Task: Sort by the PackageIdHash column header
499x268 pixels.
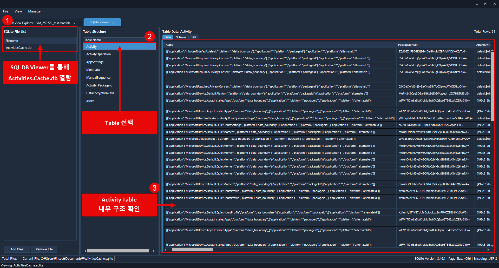Action: pyautogui.click(x=408, y=45)
